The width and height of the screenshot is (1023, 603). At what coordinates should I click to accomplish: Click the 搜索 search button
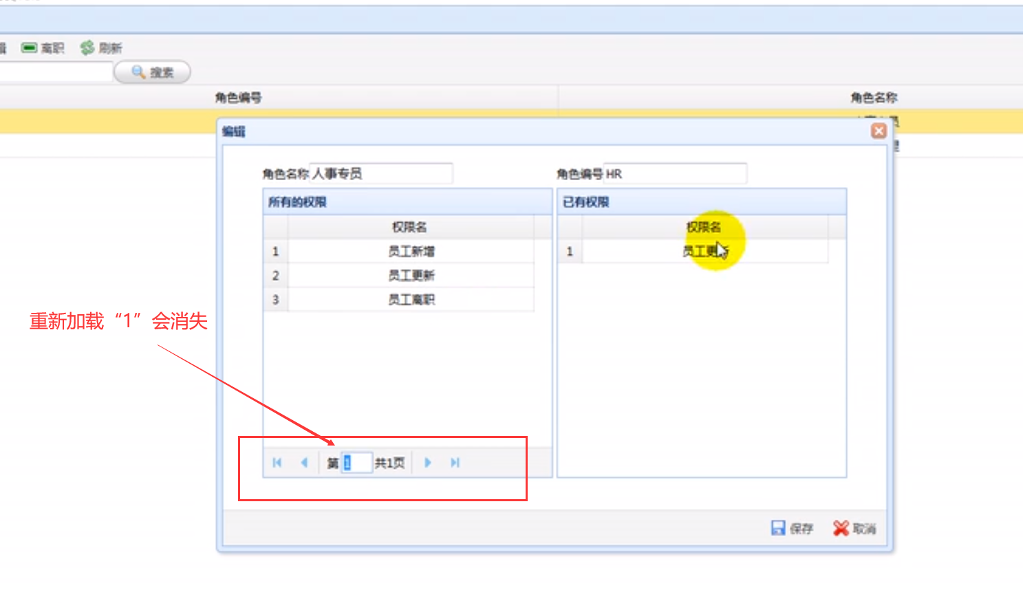coord(152,72)
